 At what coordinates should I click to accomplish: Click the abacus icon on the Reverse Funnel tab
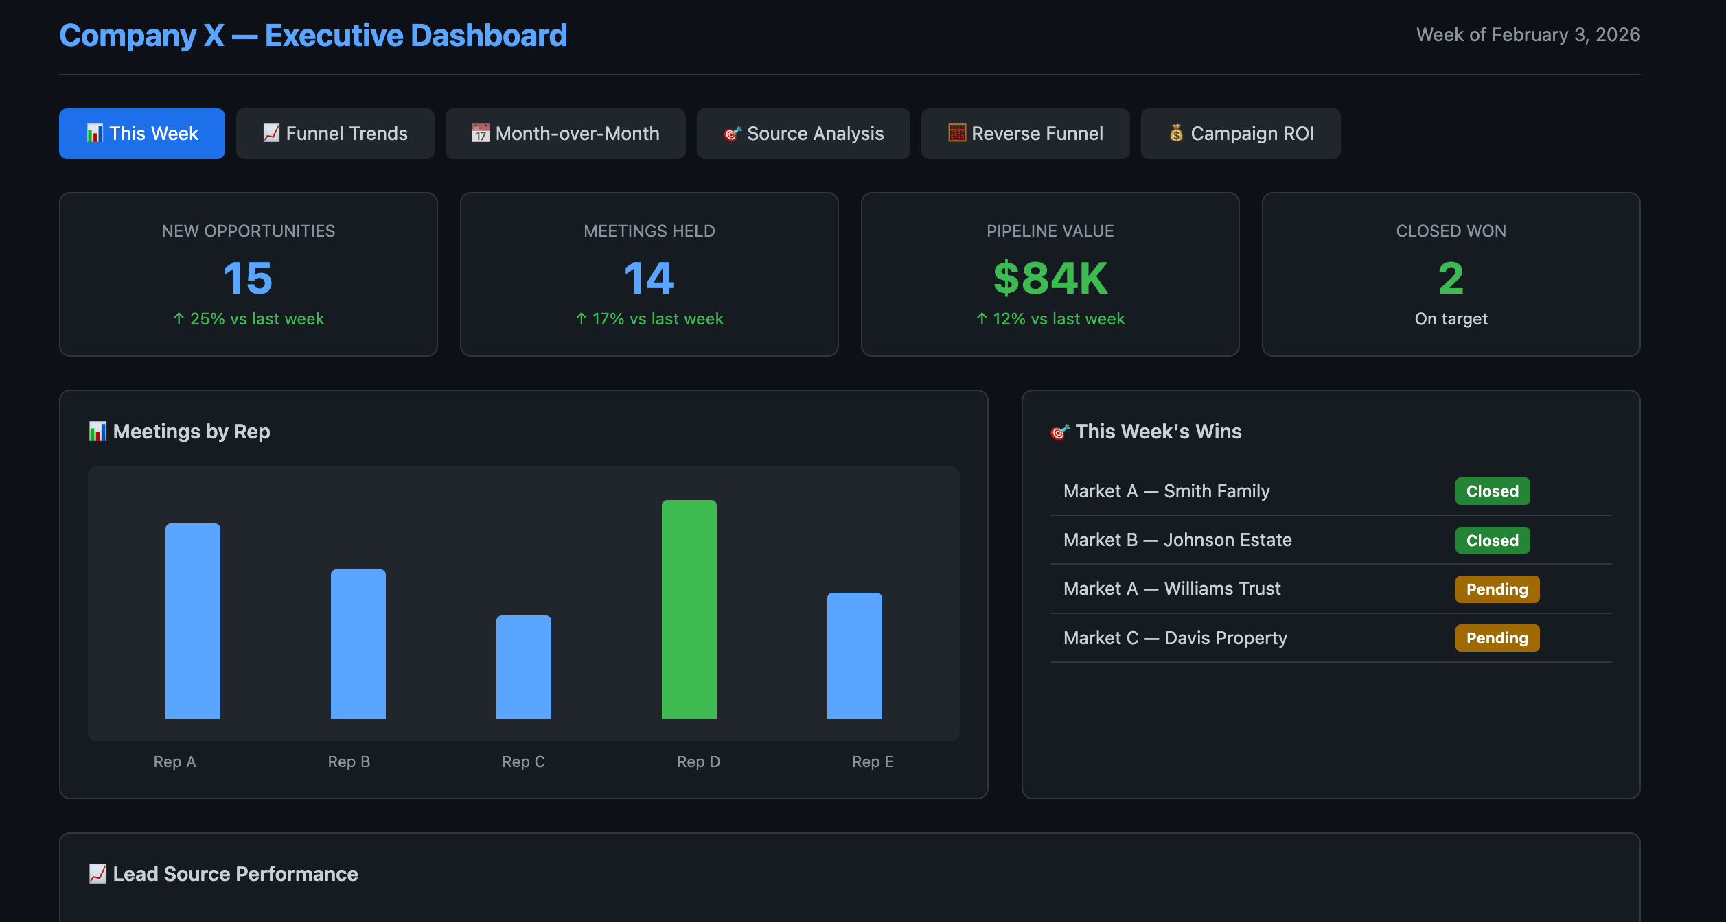point(957,133)
